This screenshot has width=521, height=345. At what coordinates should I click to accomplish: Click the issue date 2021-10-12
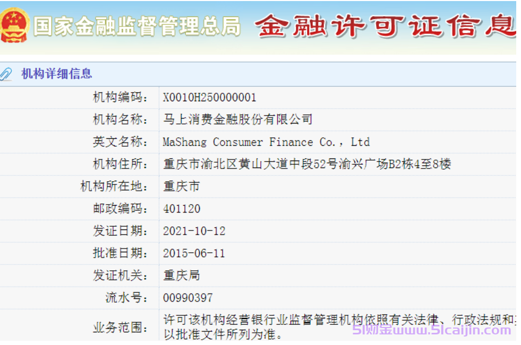click(x=194, y=231)
